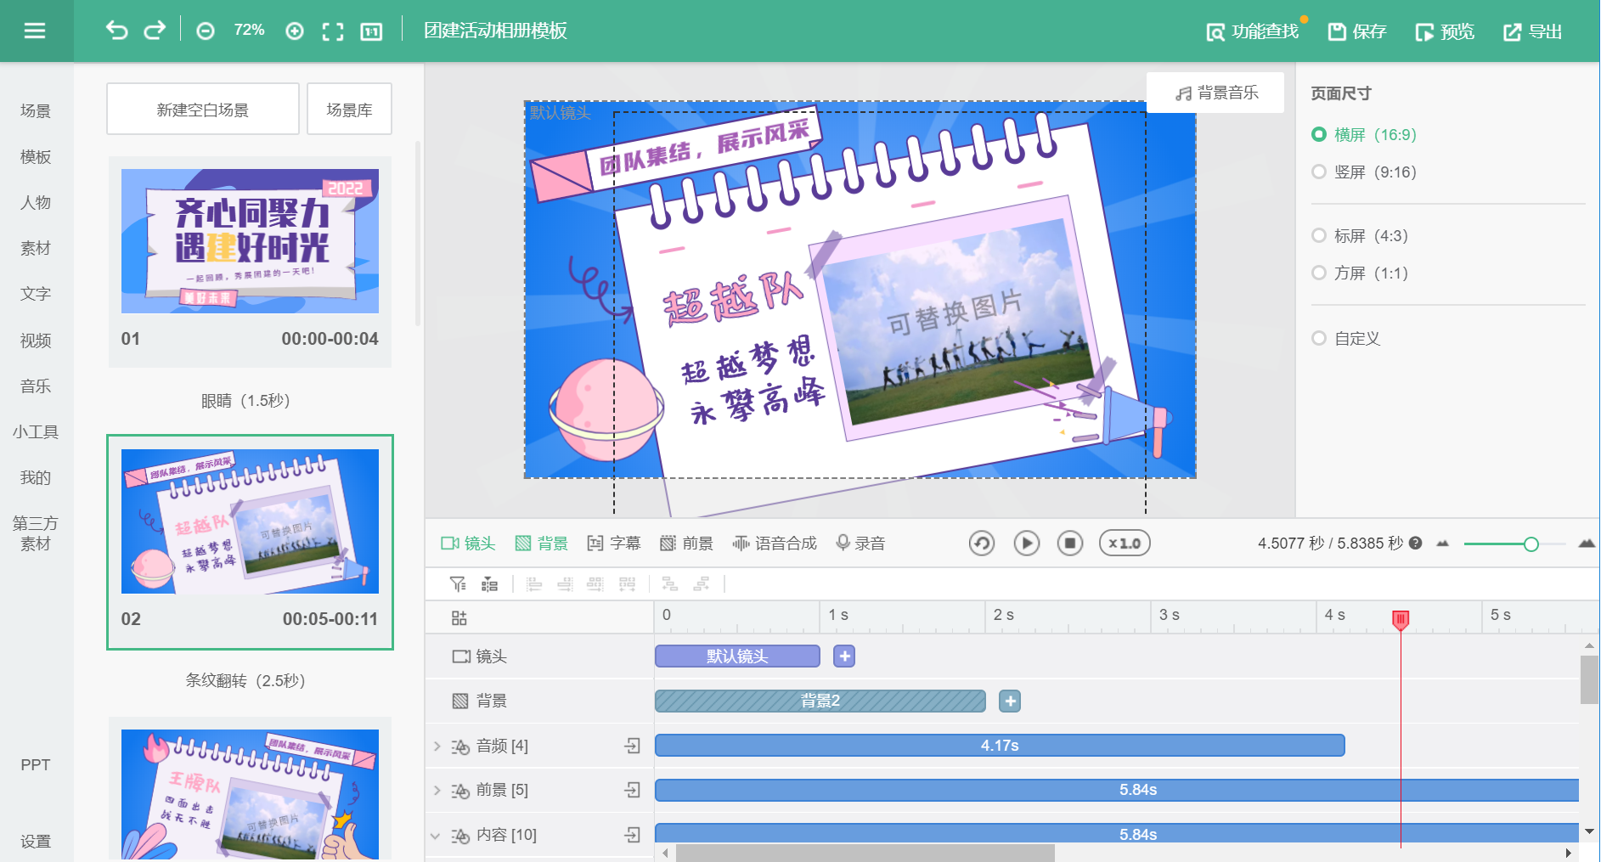This screenshot has height=862, width=1601.
Task: Select the 背景2 timeline clip
Action: (x=820, y=701)
